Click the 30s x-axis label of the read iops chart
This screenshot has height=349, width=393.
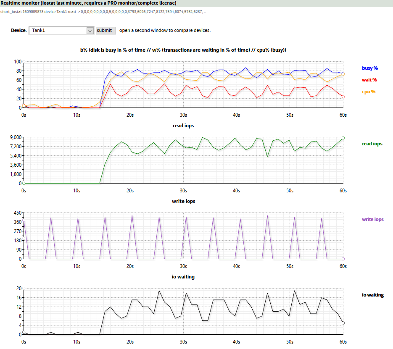183,191
